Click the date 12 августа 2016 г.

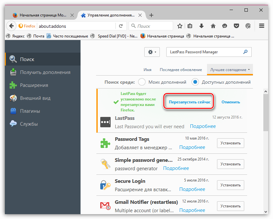(227, 117)
